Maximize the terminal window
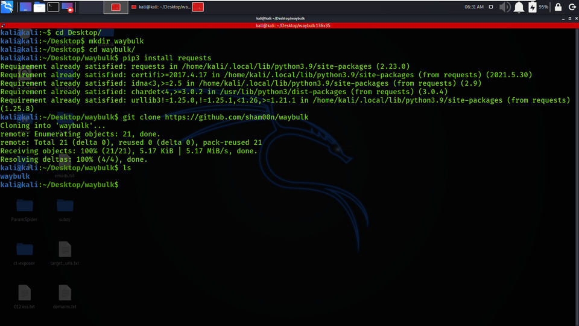 (x=570, y=19)
